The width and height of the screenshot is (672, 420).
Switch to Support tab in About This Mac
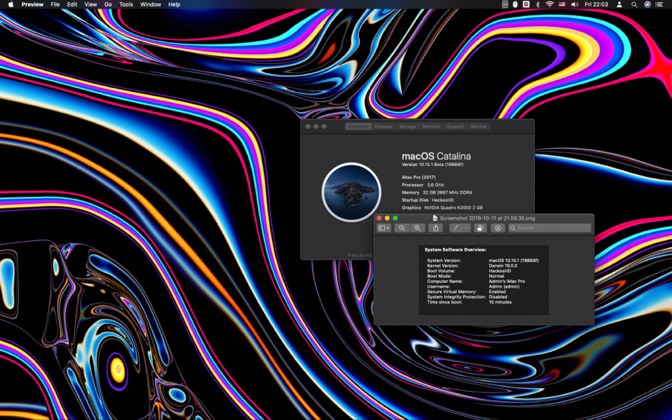point(455,126)
